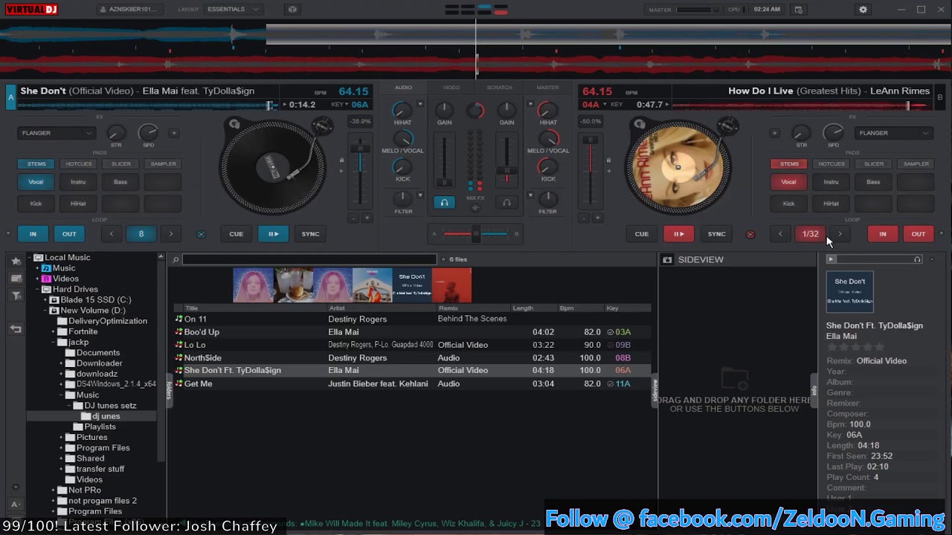Switch deck A pads to SAMPLER

164,163
